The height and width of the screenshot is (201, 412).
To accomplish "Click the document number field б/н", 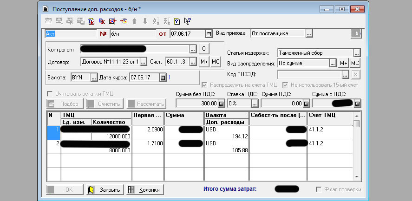I will (132, 34).
